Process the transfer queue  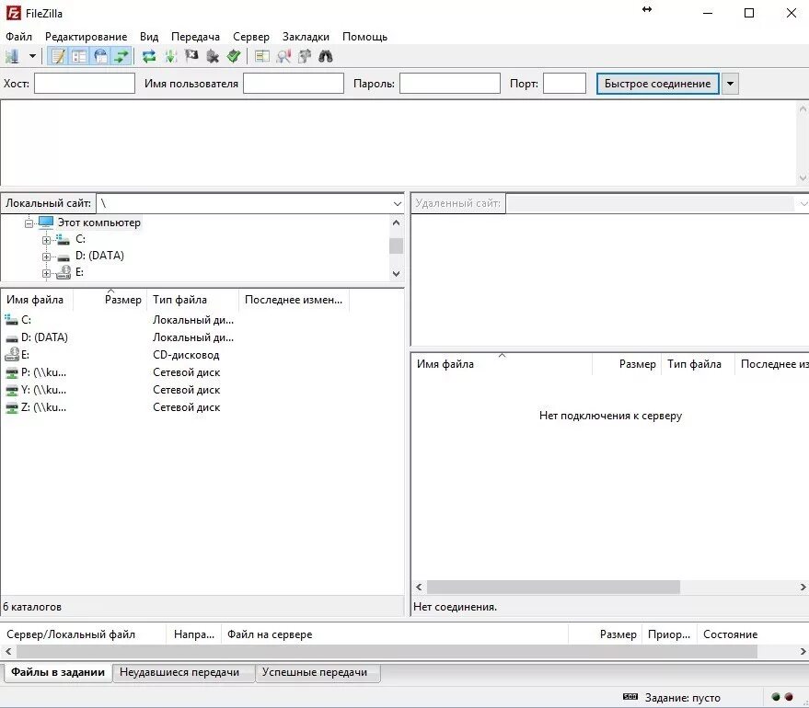tap(170, 56)
